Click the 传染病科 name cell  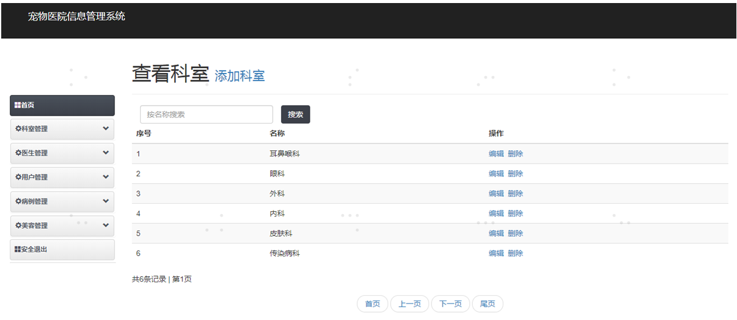[285, 254]
